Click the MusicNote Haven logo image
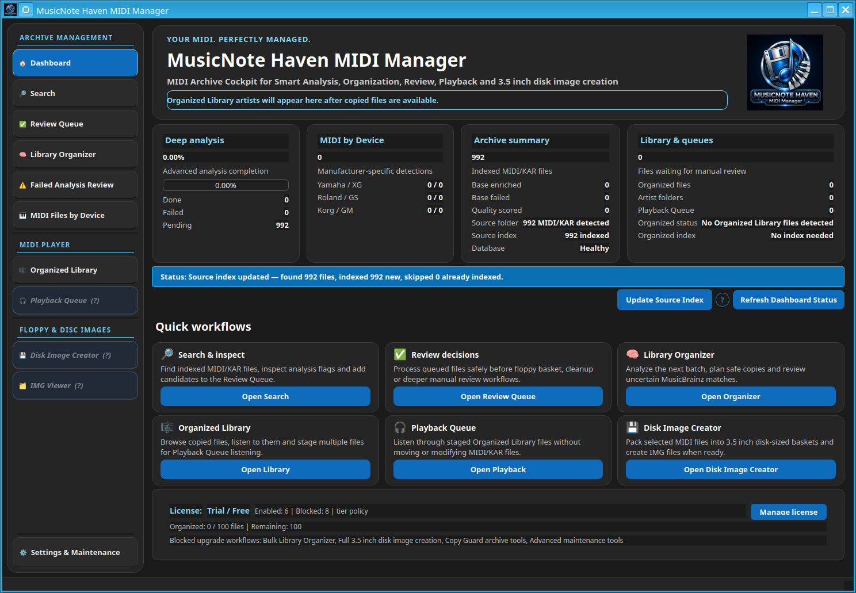This screenshot has width=856, height=593. point(785,72)
